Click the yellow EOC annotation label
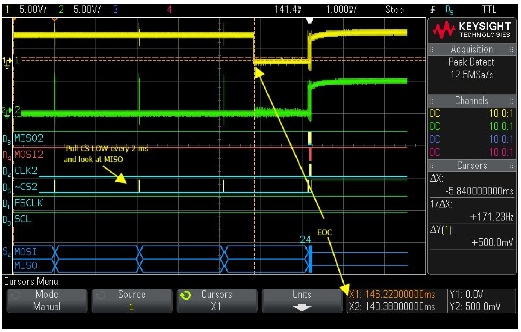Screen dimensions: 521x332 pos(325,232)
